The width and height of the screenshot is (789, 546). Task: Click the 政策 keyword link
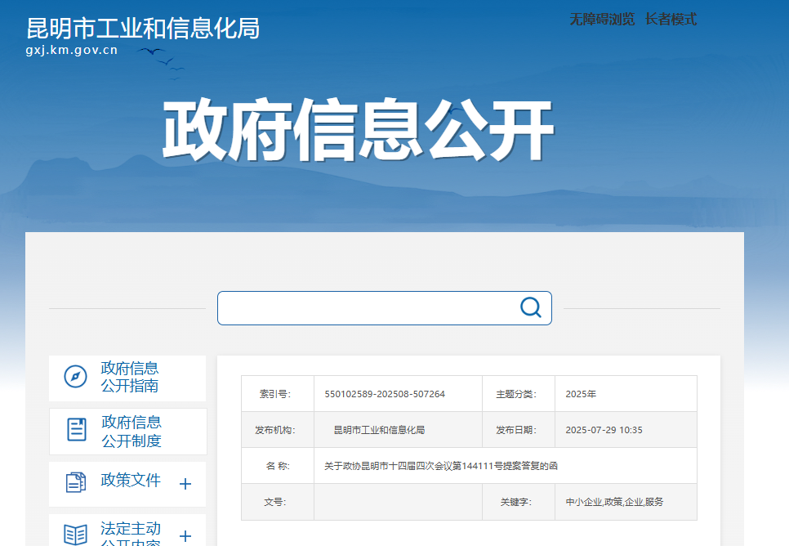(x=613, y=502)
